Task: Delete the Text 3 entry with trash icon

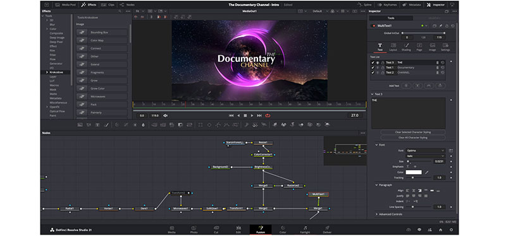Action: click(438, 62)
